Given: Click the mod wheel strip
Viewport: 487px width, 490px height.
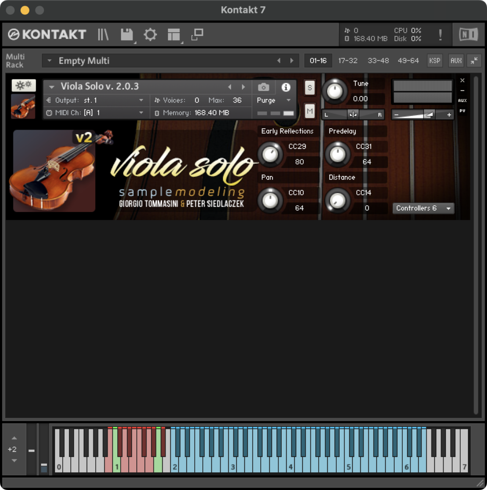Looking at the screenshot, I should click(44, 450).
